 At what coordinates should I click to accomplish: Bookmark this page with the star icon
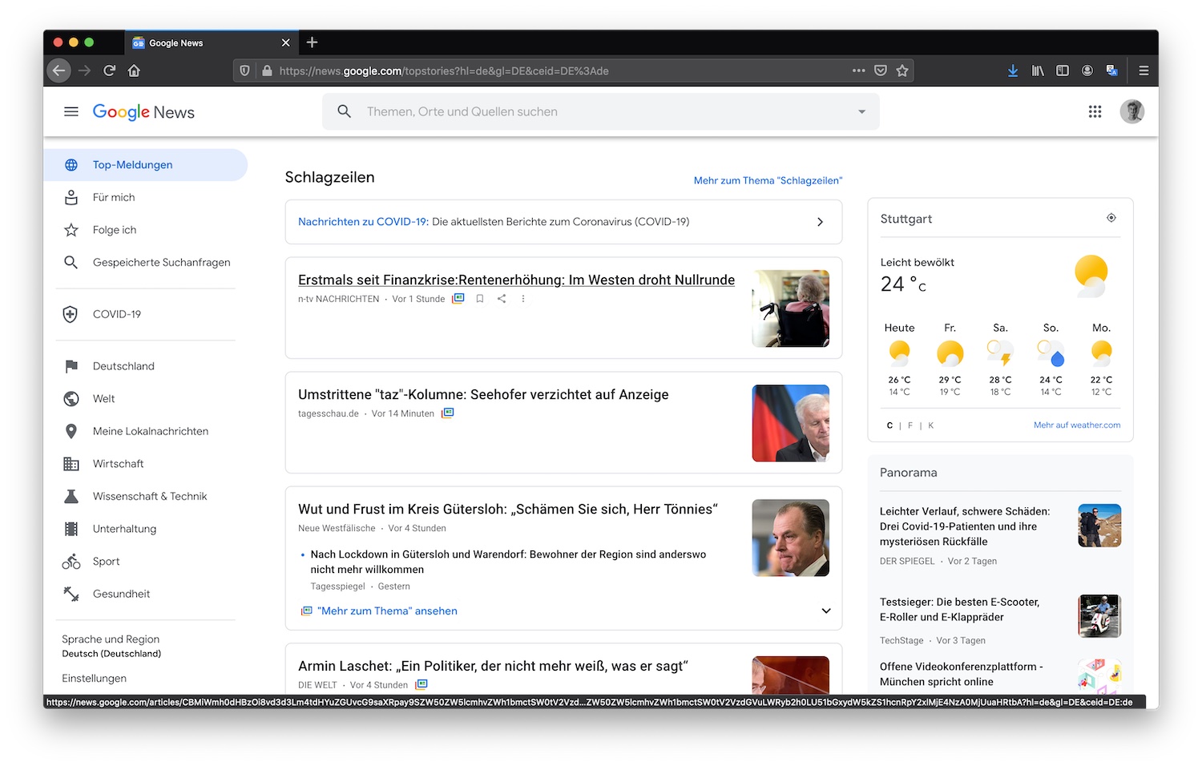902,71
